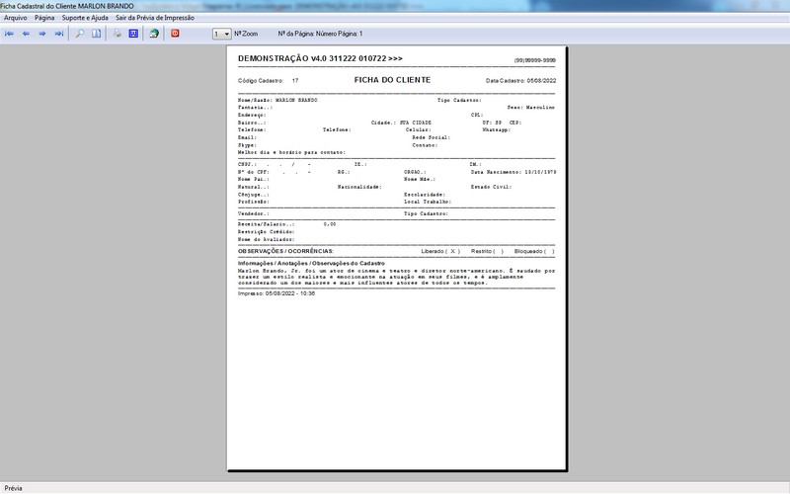This screenshot has width=790, height=494.
Task: Click the Nº da Página: Número Página: 1 label
Action: click(x=320, y=34)
